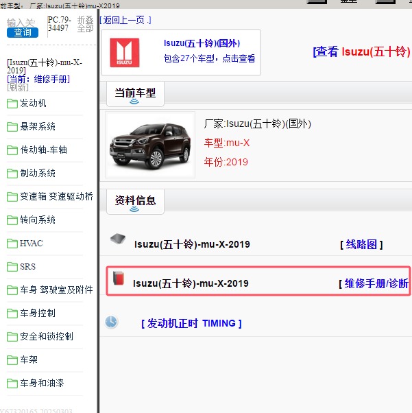Open the 安全和锁控制 folder icon
The height and width of the screenshot is (413, 412).
click(x=12, y=337)
